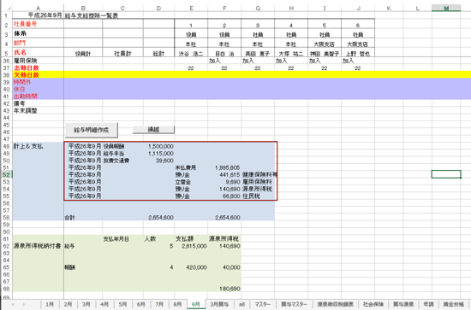Image resolution: width=471 pixels, height=310 pixels.
Task: Open the 社会保険 sheet tab
Action: coord(373,304)
